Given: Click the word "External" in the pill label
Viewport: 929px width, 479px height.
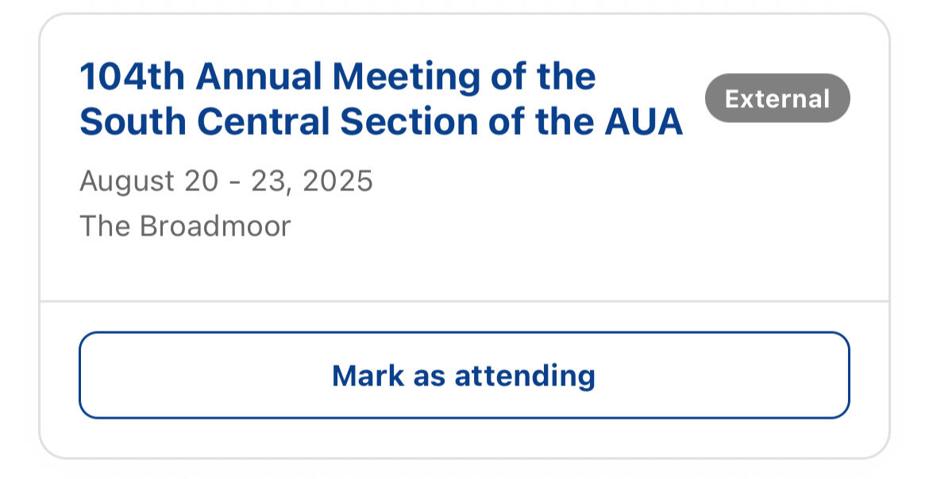Looking at the screenshot, I should tap(777, 99).
